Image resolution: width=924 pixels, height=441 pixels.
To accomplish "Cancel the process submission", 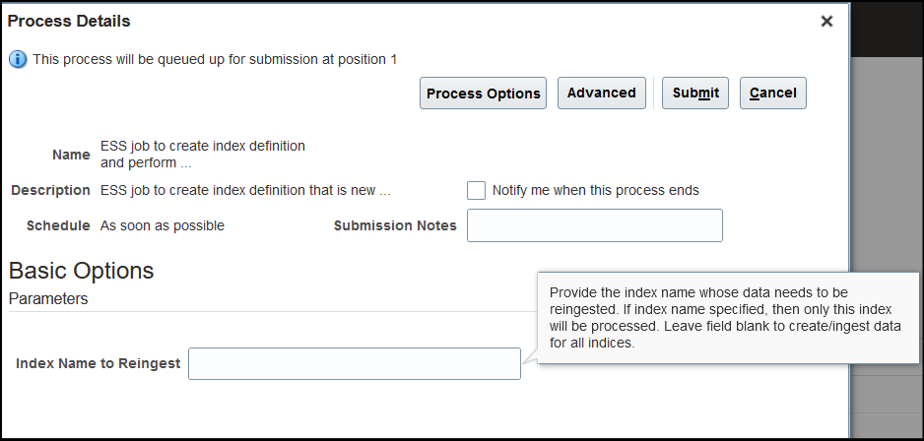I will point(772,93).
